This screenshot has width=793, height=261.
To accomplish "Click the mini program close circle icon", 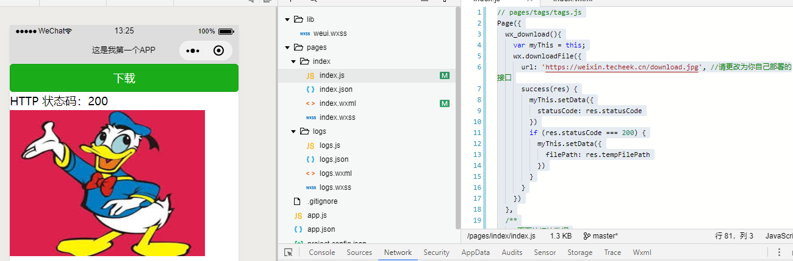I will click(220, 51).
